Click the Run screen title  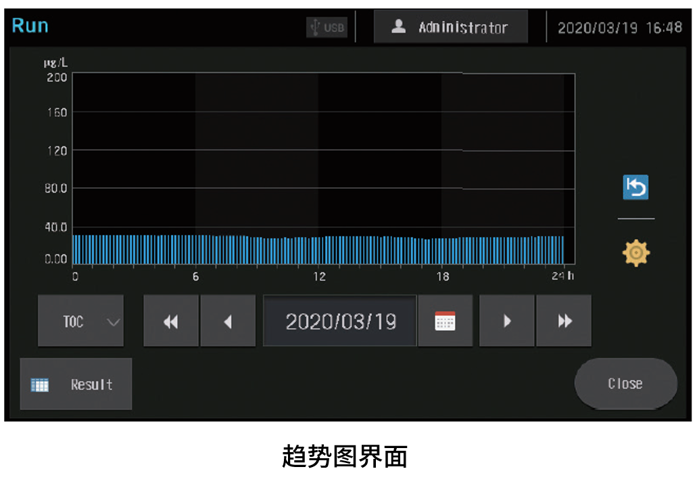(30, 26)
